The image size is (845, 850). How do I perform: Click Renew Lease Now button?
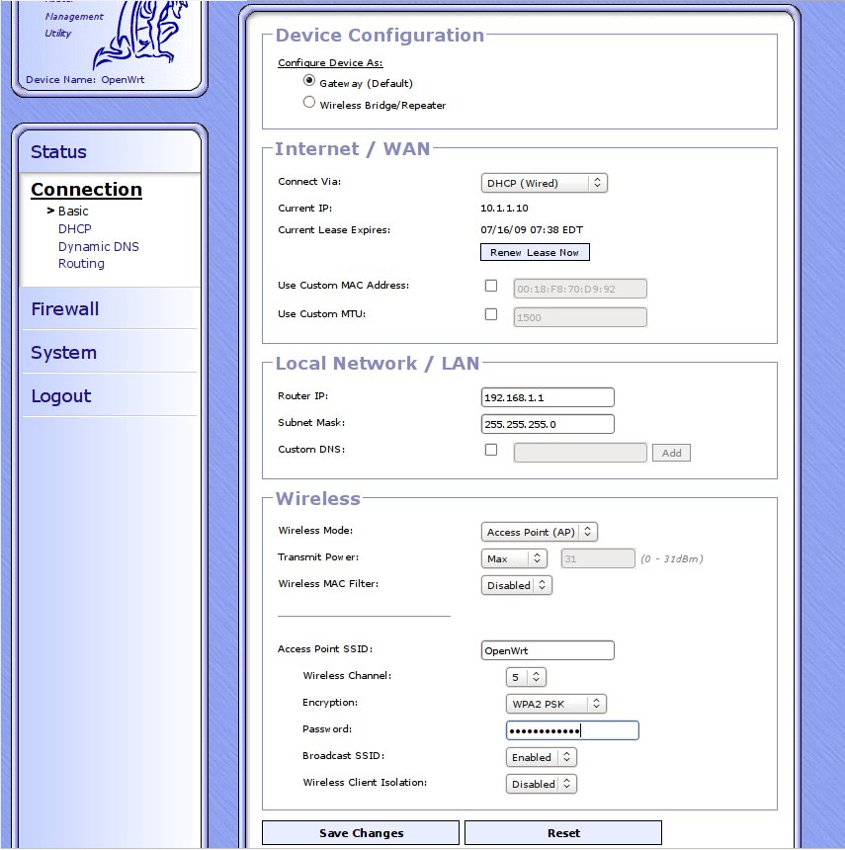point(535,252)
